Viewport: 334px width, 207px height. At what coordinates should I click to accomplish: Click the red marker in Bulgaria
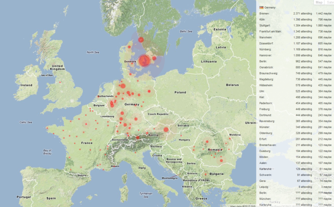click(x=205, y=174)
